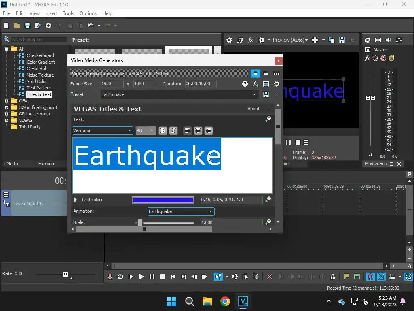Center align the text
The height and width of the screenshot is (311, 414).
click(x=198, y=131)
